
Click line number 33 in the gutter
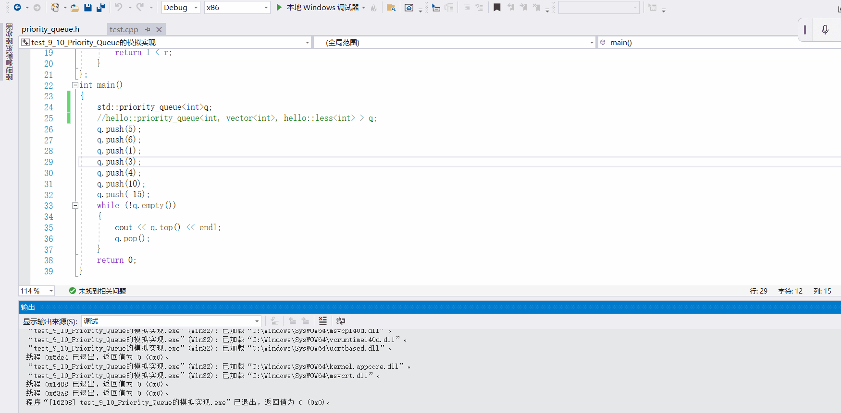[x=49, y=206]
